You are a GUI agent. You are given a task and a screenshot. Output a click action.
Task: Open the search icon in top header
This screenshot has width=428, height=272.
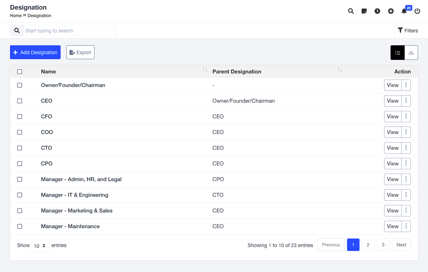(351, 11)
